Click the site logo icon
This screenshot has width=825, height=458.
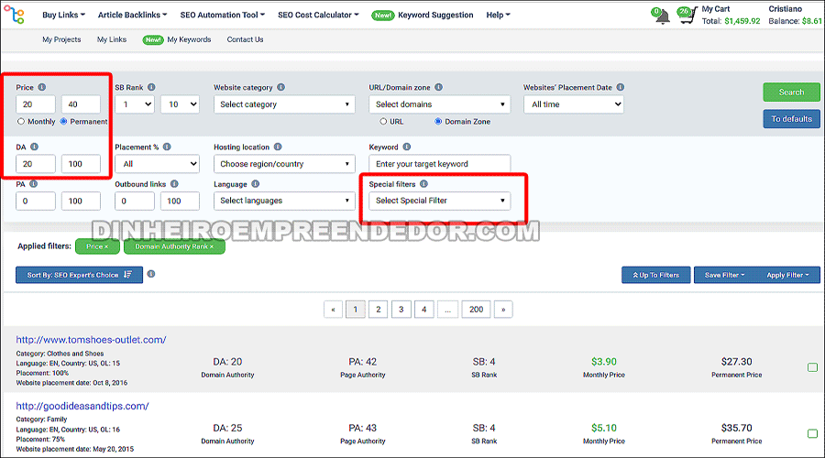tap(14, 16)
